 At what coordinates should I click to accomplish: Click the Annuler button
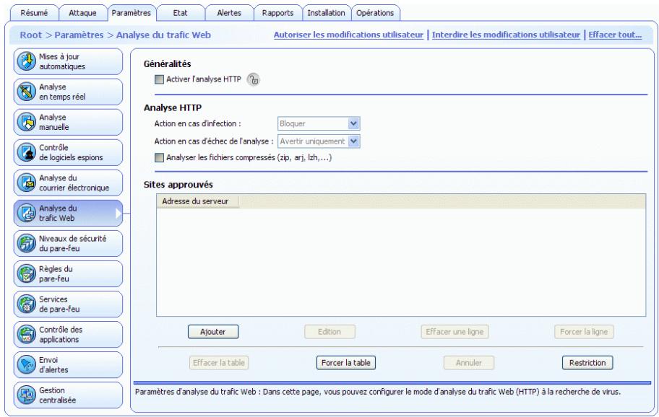(x=469, y=363)
